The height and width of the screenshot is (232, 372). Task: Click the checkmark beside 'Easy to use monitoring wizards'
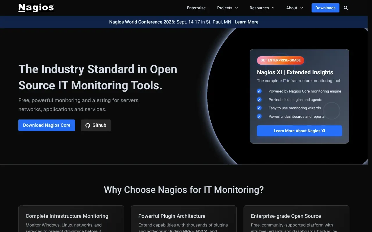(x=259, y=108)
